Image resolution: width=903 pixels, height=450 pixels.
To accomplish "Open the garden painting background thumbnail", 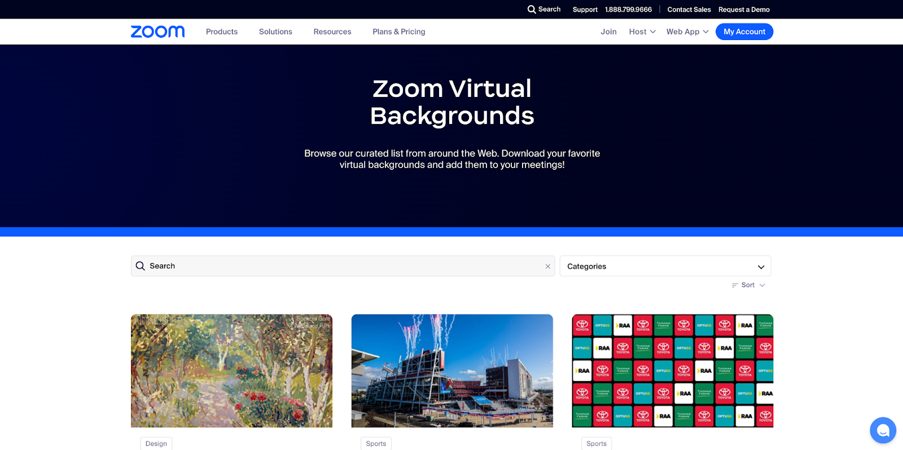I will [x=231, y=370].
